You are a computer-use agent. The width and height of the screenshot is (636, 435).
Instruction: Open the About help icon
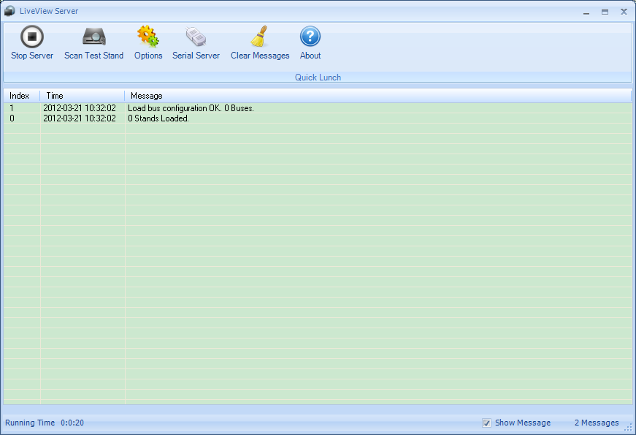pyautogui.click(x=310, y=37)
